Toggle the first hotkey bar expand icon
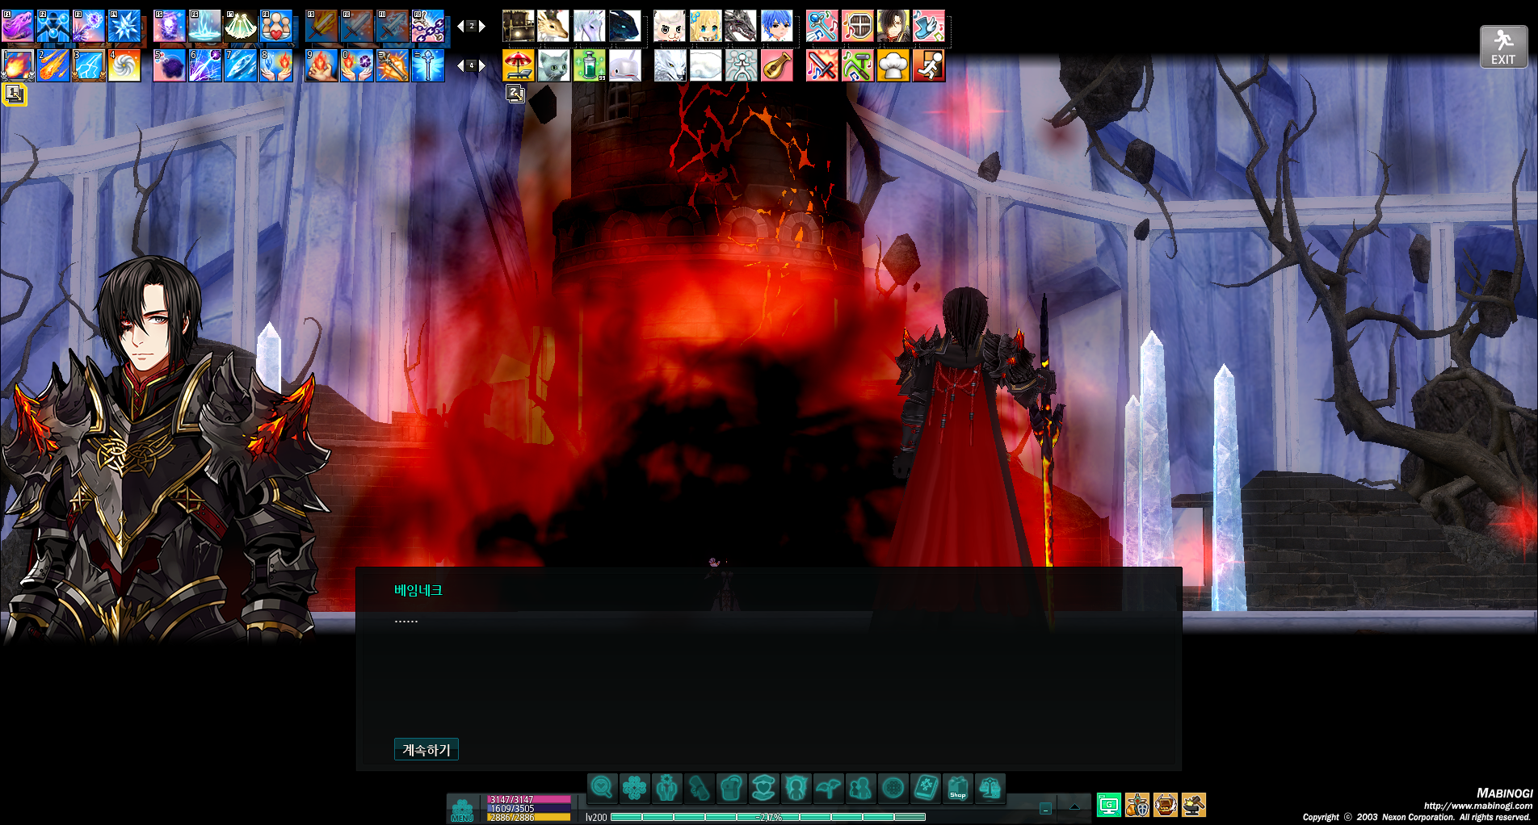 coord(14,94)
